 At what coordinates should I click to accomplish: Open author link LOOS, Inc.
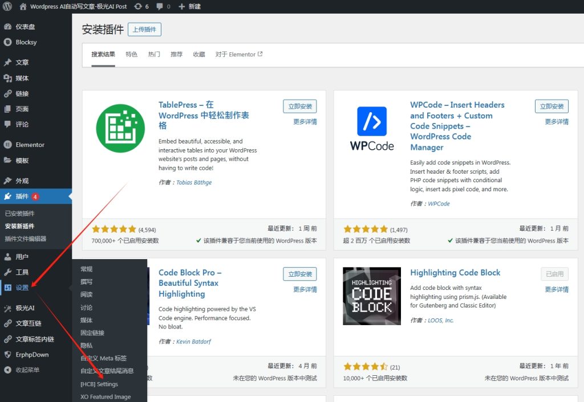click(x=441, y=320)
